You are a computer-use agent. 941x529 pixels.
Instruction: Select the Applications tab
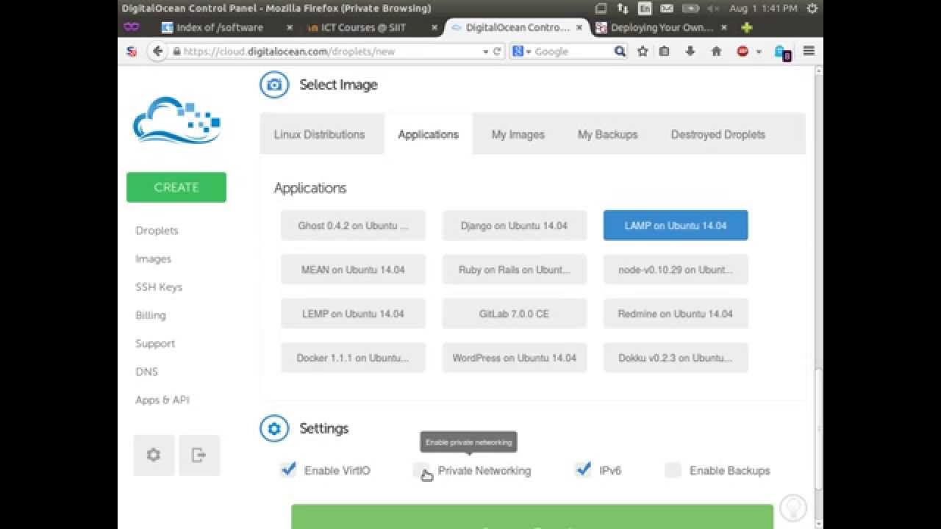click(428, 134)
